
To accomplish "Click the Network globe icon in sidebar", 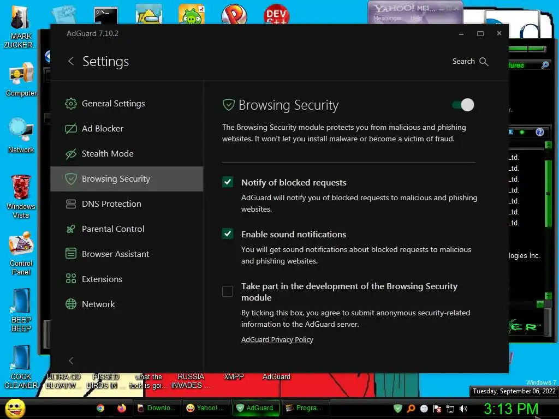I will click(71, 304).
